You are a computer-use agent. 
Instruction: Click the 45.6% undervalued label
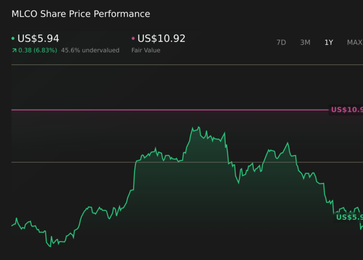91,50
